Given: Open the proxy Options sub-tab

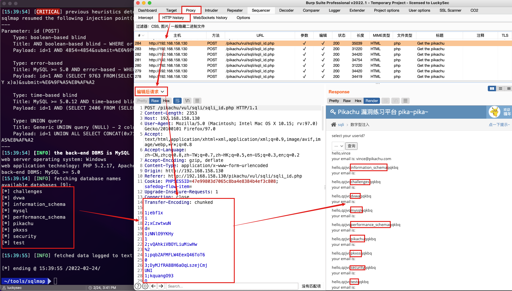Looking at the screenshot, I should pyautogui.click(x=243, y=17).
